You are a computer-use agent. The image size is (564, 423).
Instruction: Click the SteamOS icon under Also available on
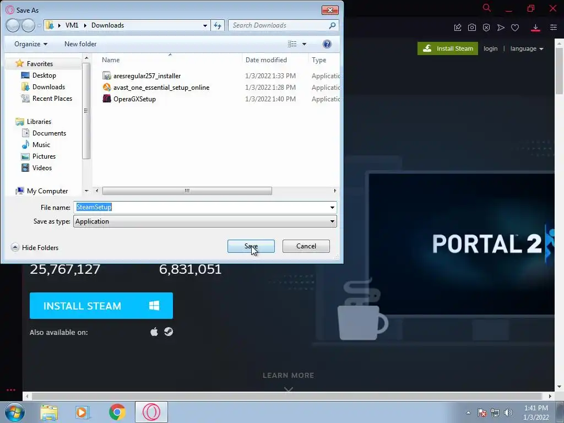point(169,331)
